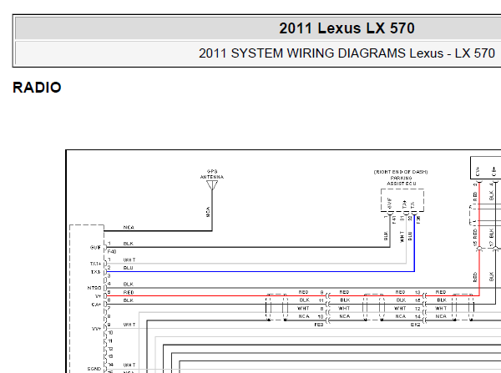Click the CA+ pin label
Viewport: 501px width, 373px height.
[x=96, y=305]
